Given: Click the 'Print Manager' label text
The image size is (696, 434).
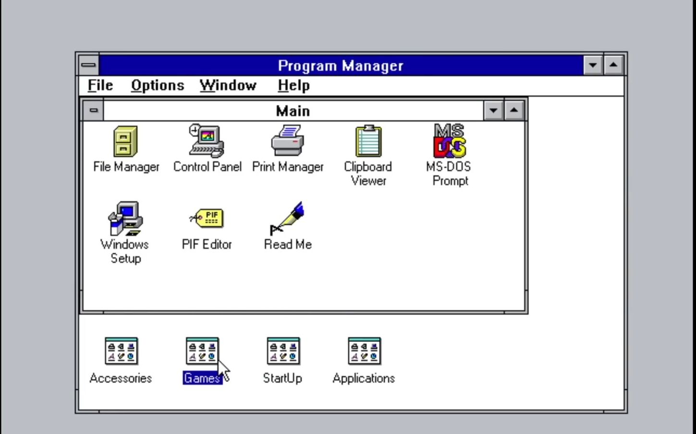Looking at the screenshot, I should 288,167.
